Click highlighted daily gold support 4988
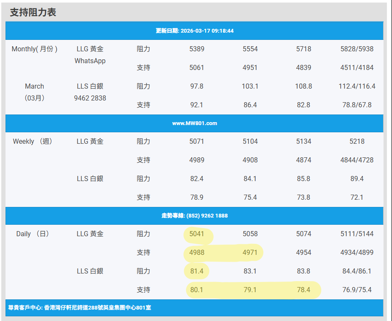 (197, 253)
